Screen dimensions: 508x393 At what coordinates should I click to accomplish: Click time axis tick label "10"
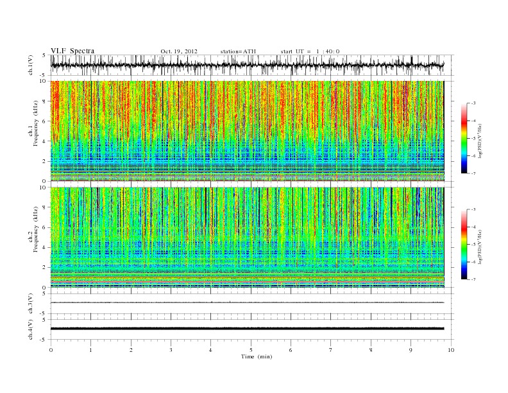click(451, 350)
